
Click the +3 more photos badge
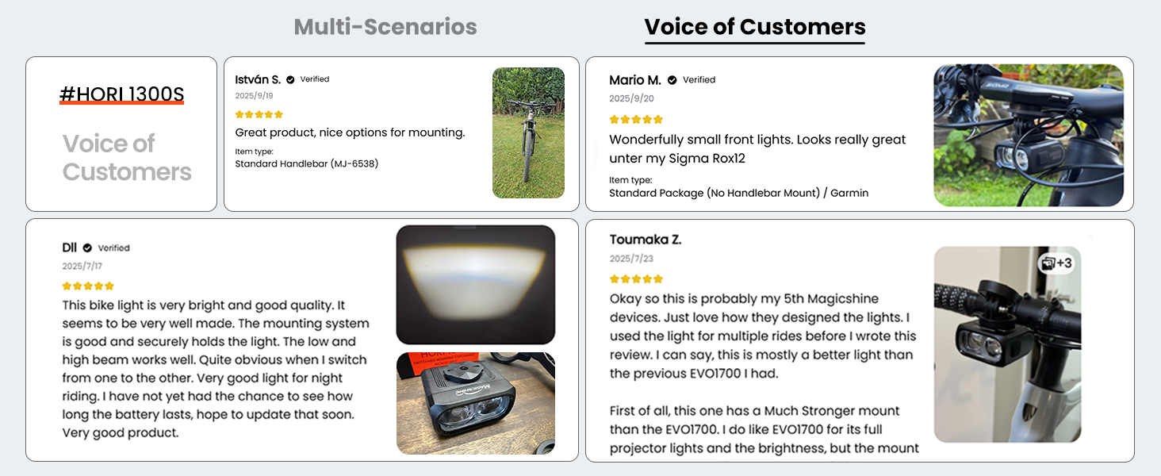point(1056,263)
